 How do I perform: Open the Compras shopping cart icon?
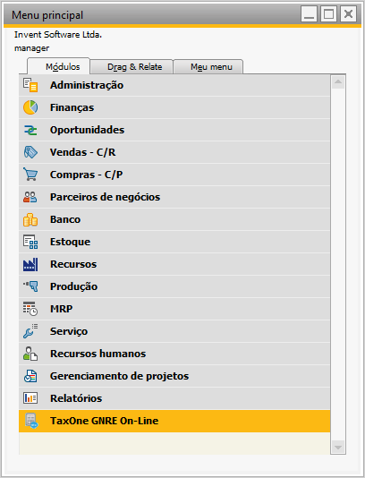30,175
